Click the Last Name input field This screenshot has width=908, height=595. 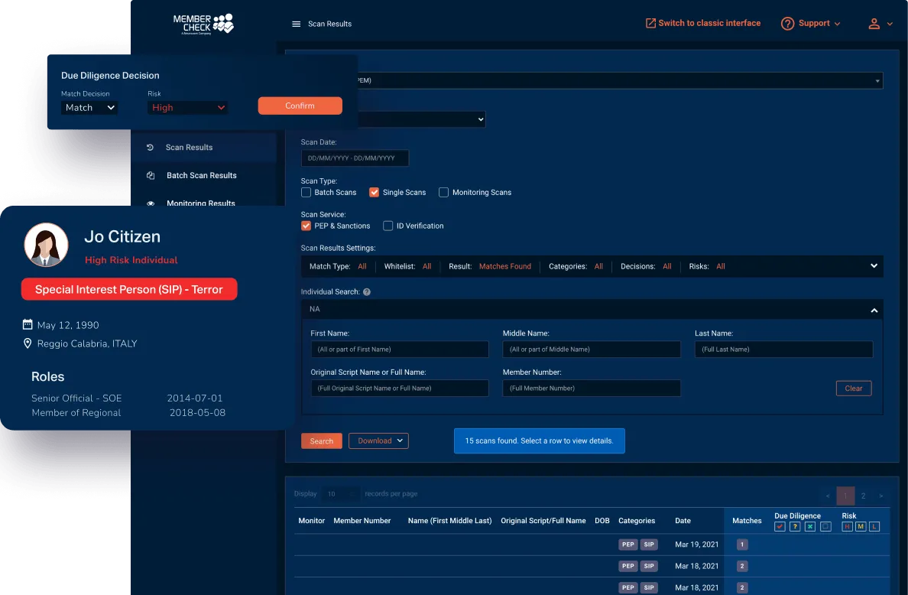pos(783,349)
